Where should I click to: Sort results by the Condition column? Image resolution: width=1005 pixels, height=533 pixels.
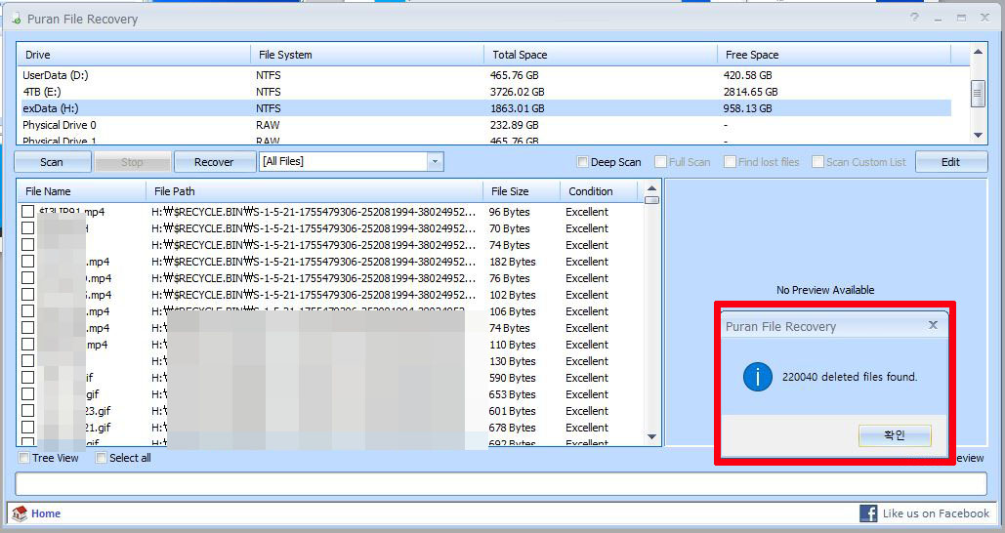(600, 191)
